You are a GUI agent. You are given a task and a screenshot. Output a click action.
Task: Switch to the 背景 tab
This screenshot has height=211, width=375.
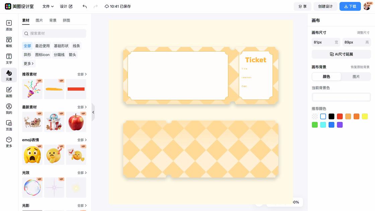point(53,20)
